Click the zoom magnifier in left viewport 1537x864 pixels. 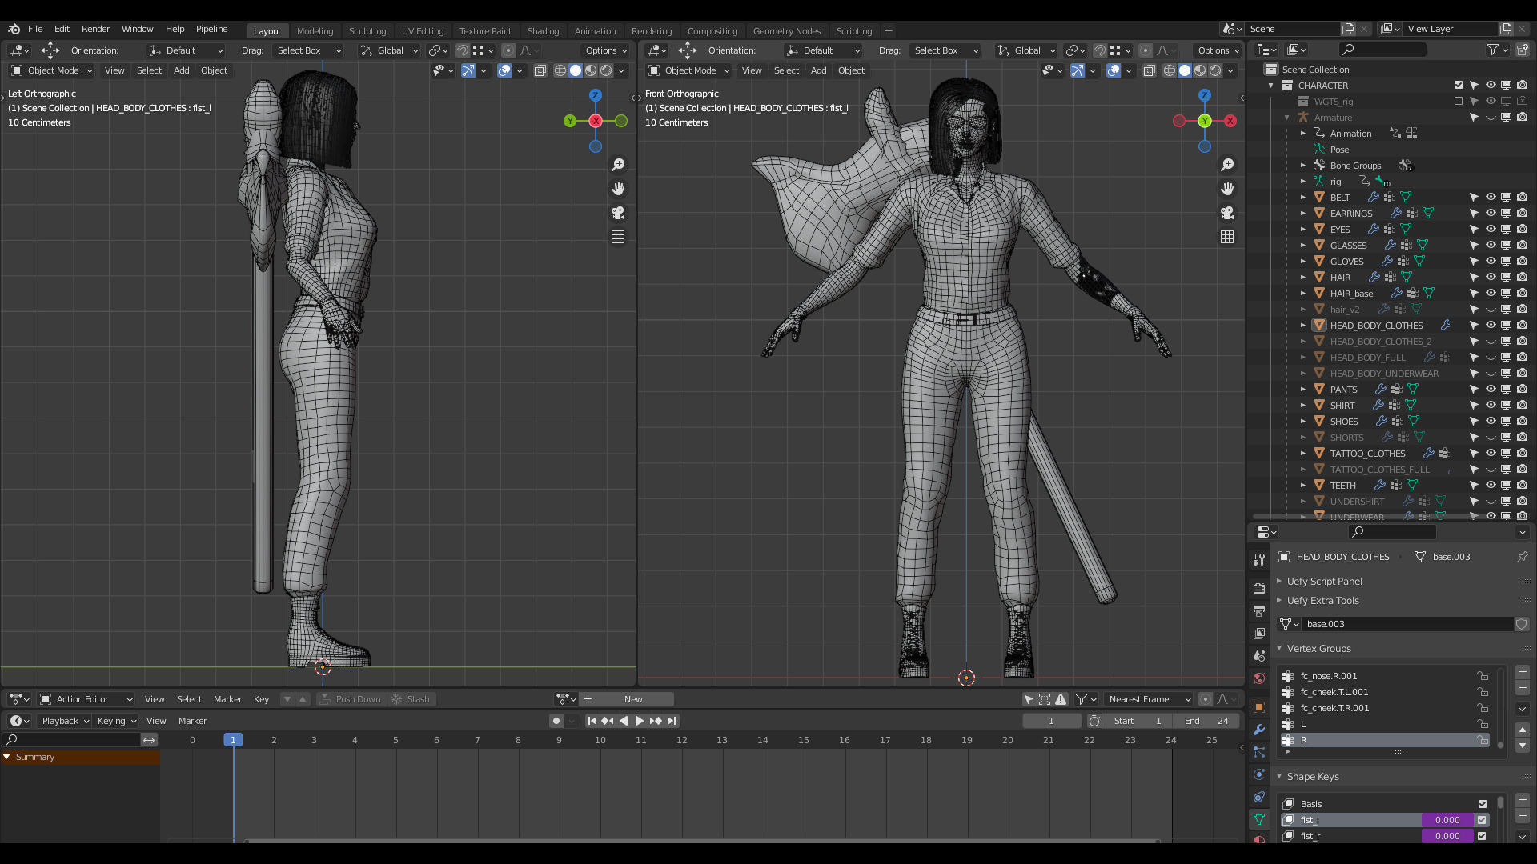click(618, 165)
